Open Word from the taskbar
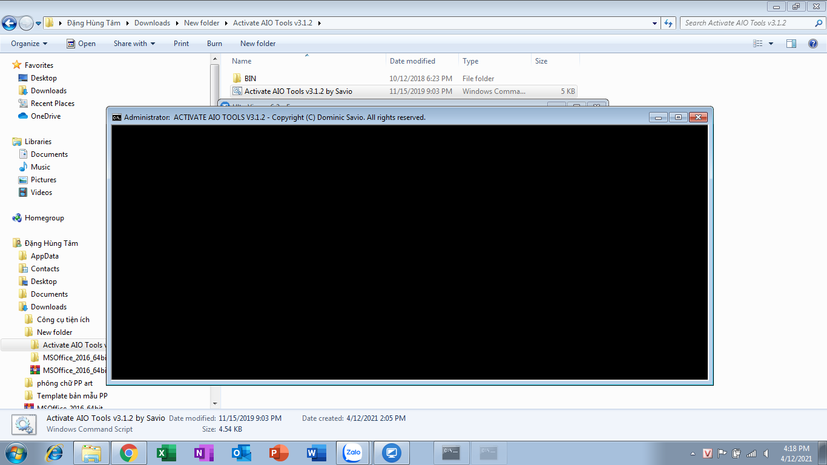This screenshot has width=827, height=465. 316,453
